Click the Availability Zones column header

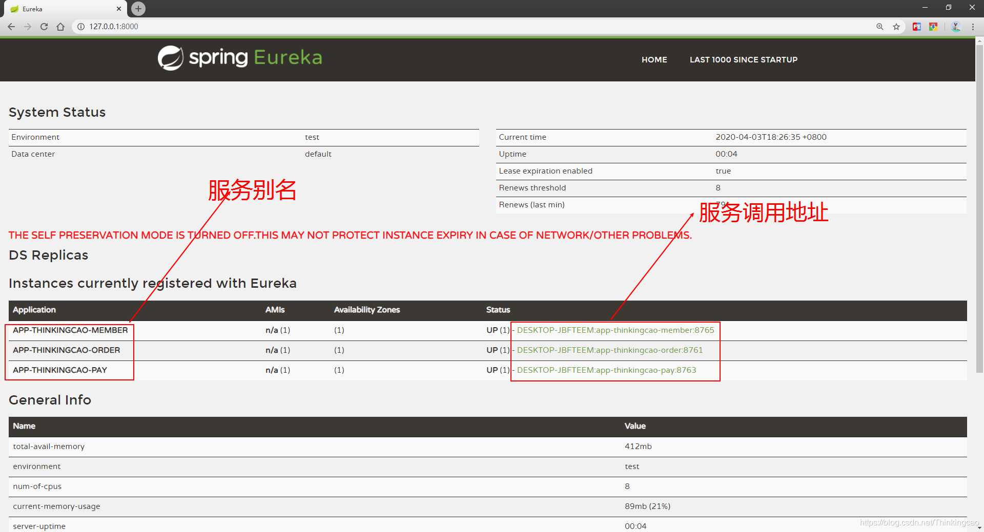coord(367,310)
